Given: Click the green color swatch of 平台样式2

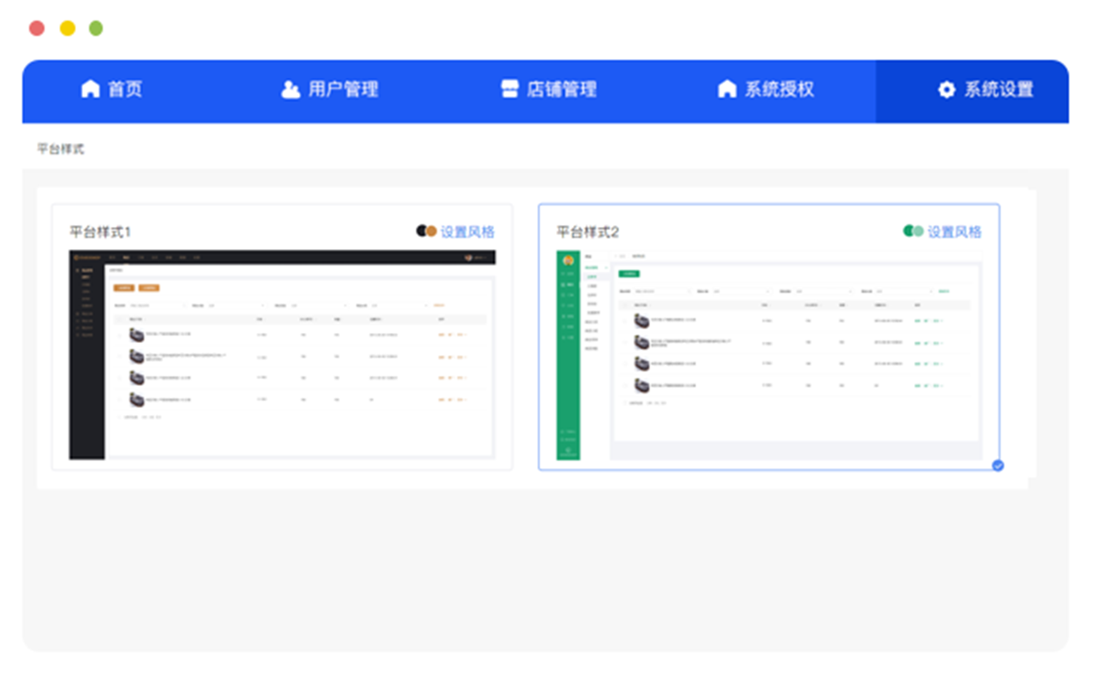Looking at the screenshot, I should pos(913,231).
